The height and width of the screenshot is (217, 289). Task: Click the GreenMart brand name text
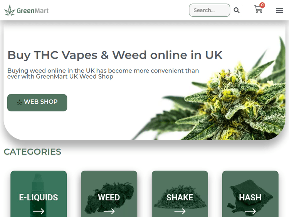tap(33, 11)
